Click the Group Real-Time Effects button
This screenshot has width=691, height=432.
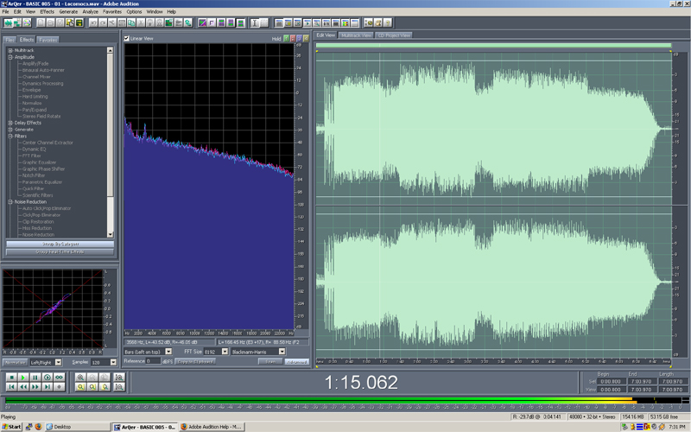(60, 251)
